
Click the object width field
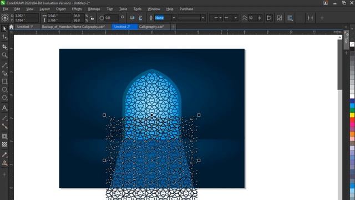[x=59, y=16]
